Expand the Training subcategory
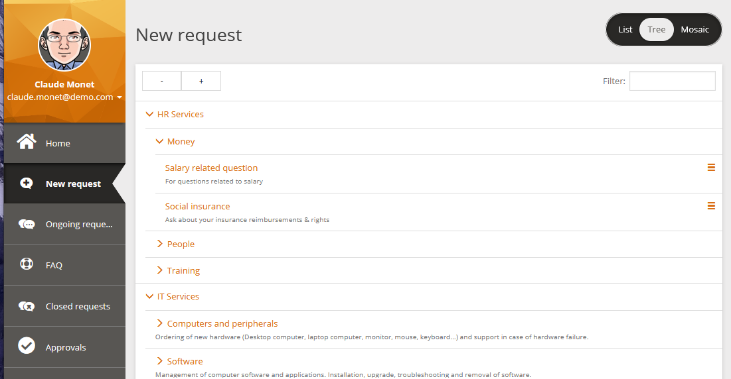 (160, 270)
